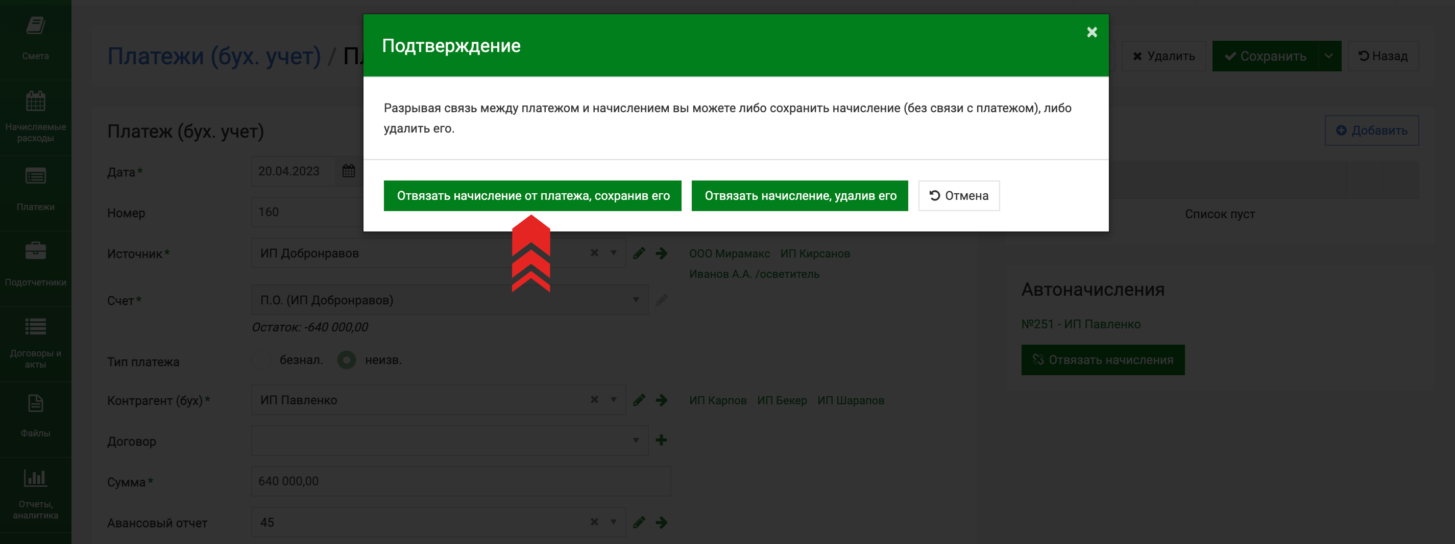Expand the Счет dropdown

(636, 300)
